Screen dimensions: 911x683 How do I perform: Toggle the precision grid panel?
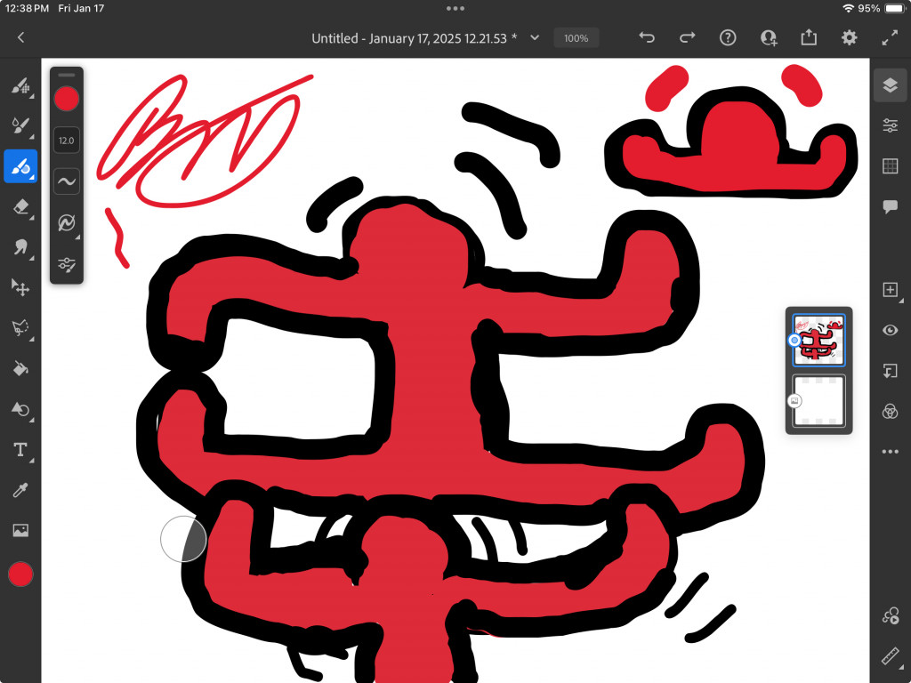point(890,166)
